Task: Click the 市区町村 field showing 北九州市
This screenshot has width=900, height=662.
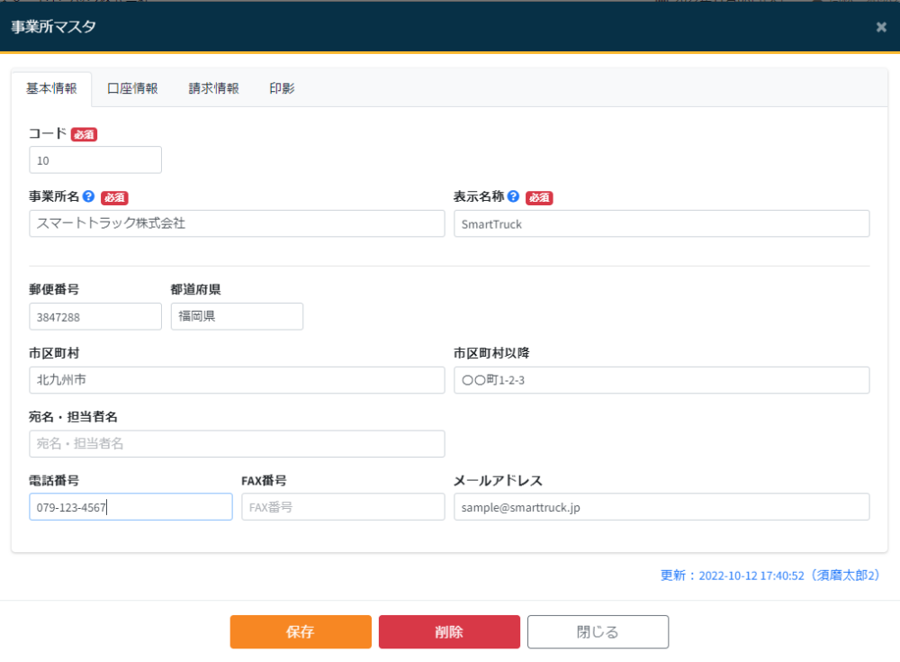Action: click(x=237, y=380)
